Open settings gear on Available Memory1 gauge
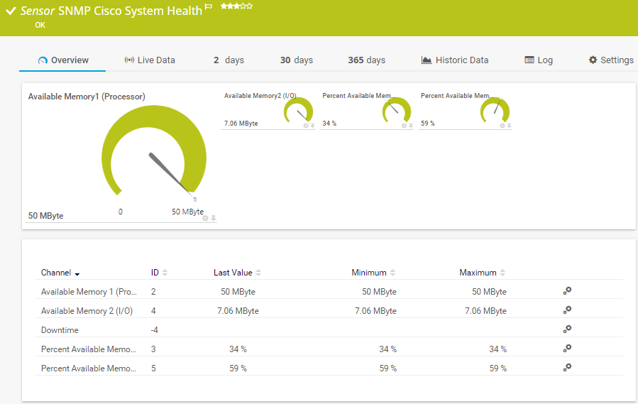 click(x=205, y=219)
